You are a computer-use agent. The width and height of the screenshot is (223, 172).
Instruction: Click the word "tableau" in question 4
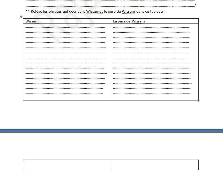156,12
